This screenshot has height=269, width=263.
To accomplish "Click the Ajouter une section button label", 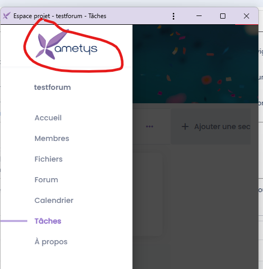I will pos(222,126).
